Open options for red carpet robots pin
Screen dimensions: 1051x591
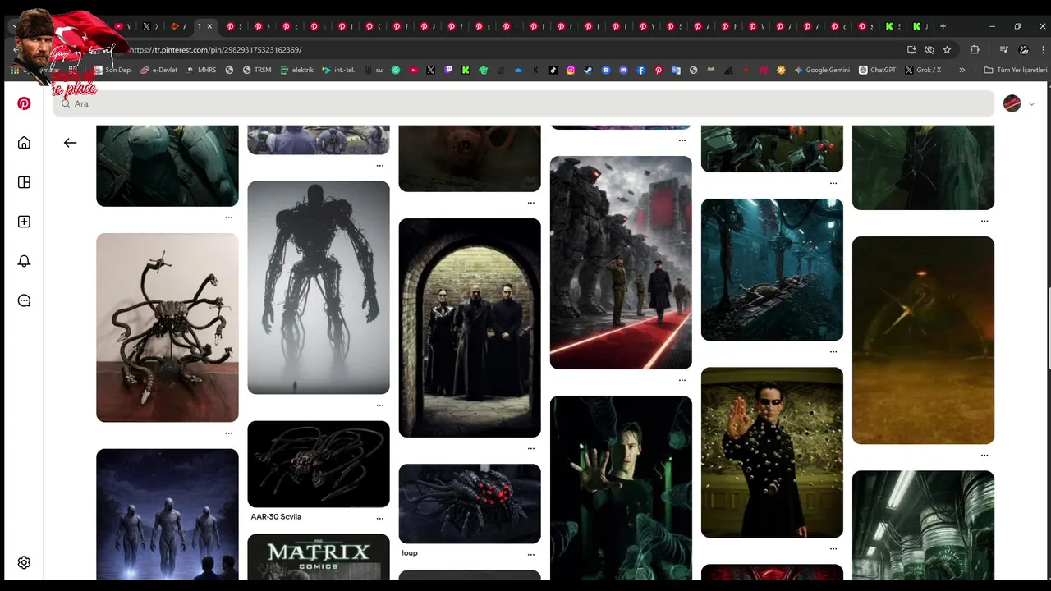[682, 380]
